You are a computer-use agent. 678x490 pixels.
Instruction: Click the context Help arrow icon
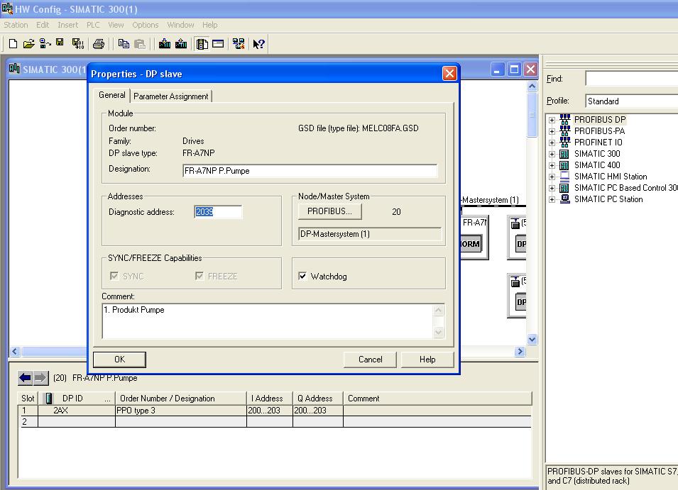point(258,44)
